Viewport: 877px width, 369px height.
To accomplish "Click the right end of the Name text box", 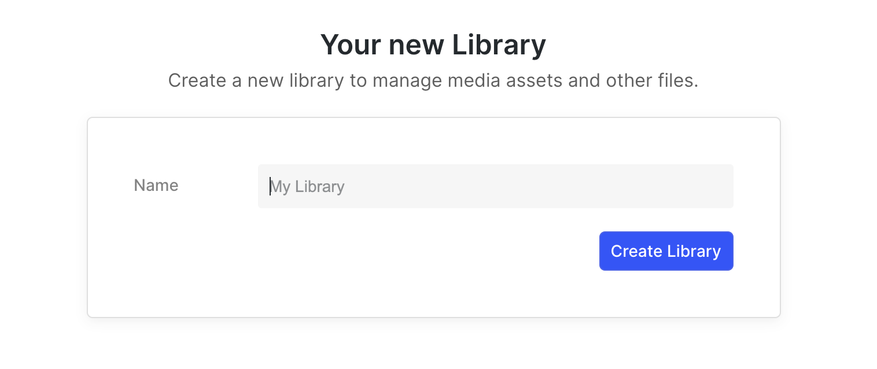I will tap(717, 186).
